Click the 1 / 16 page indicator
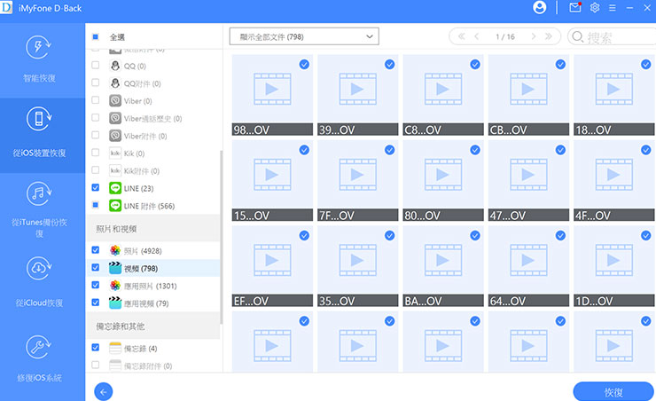This screenshot has height=401, width=656. pos(505,37)
